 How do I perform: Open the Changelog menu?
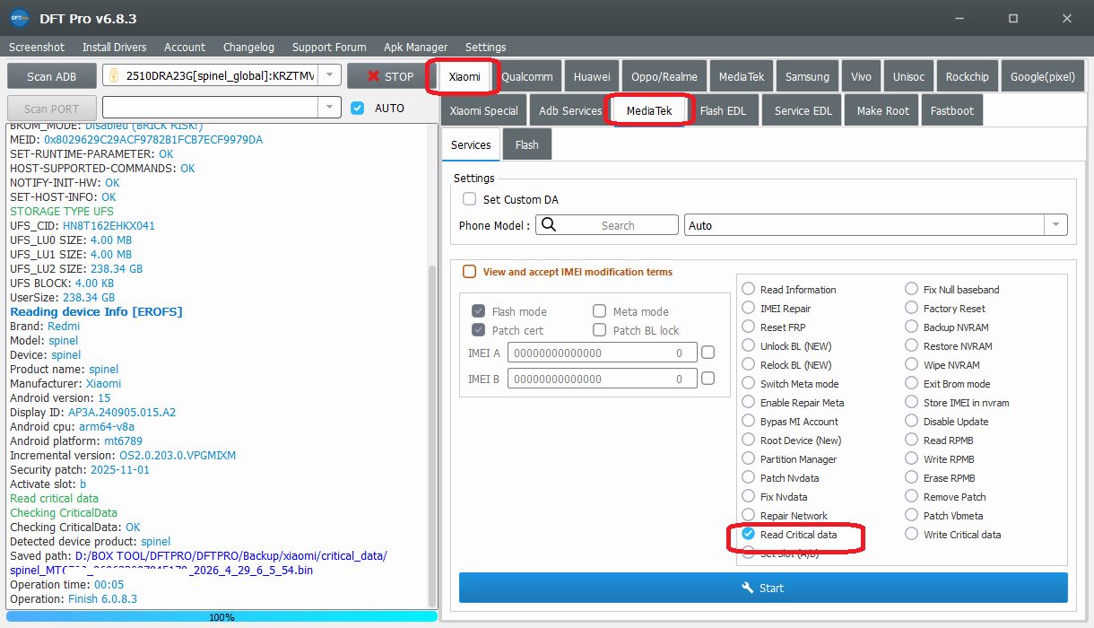click(x=248, y=47)
